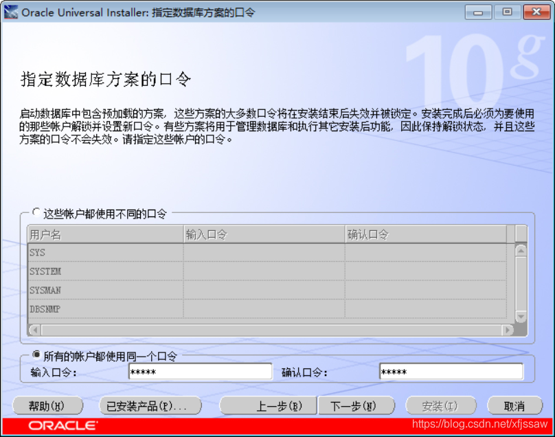Select radio 这些帐户都使用不同的口令
The height and width of the screenshot is (437, 555).
(36, 213)
